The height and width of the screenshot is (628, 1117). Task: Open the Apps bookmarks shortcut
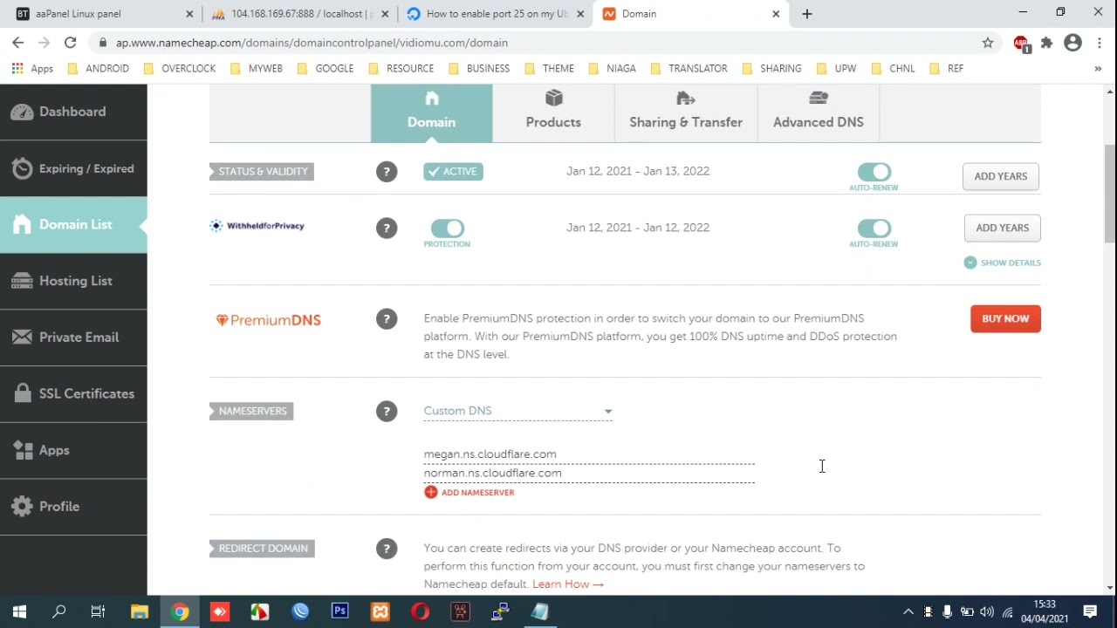click(32, 68)
